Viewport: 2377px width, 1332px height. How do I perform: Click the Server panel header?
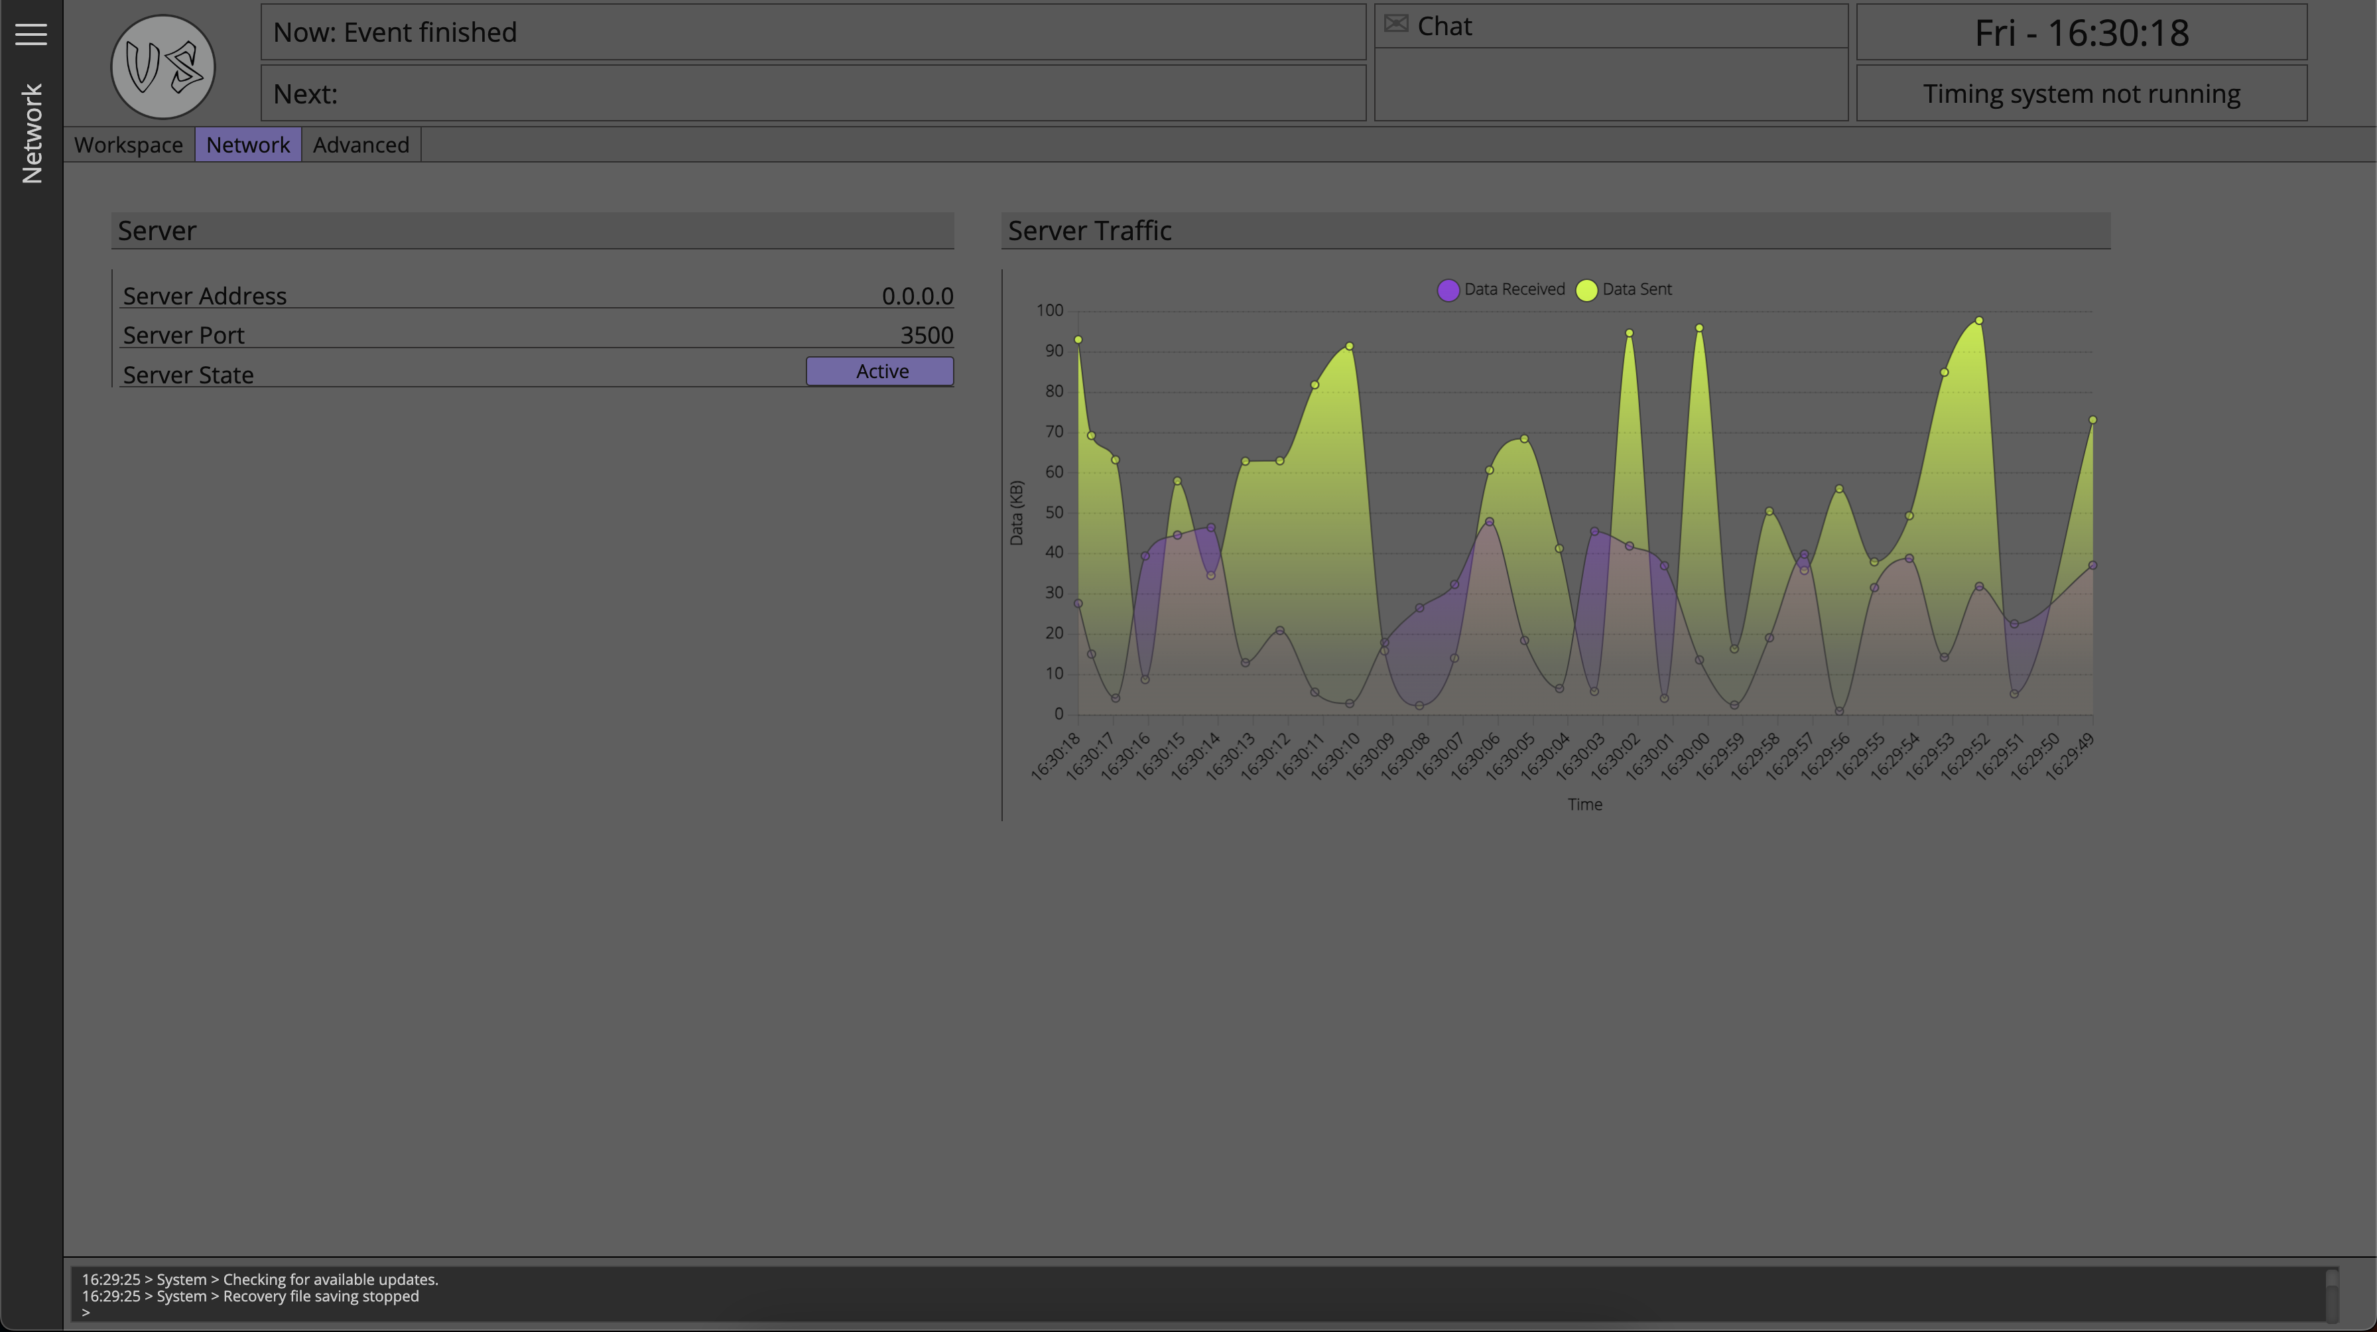pos(533,231)
